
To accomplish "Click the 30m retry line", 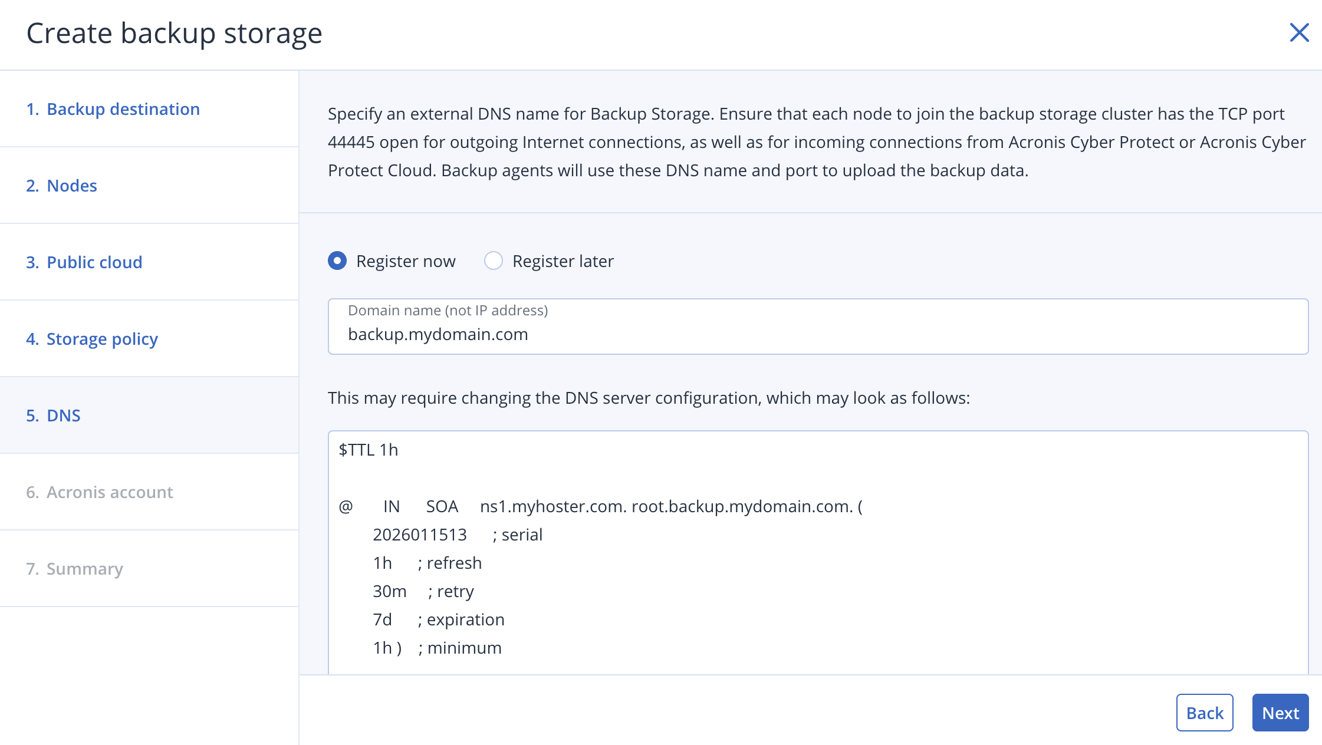I will pos(423,591).
